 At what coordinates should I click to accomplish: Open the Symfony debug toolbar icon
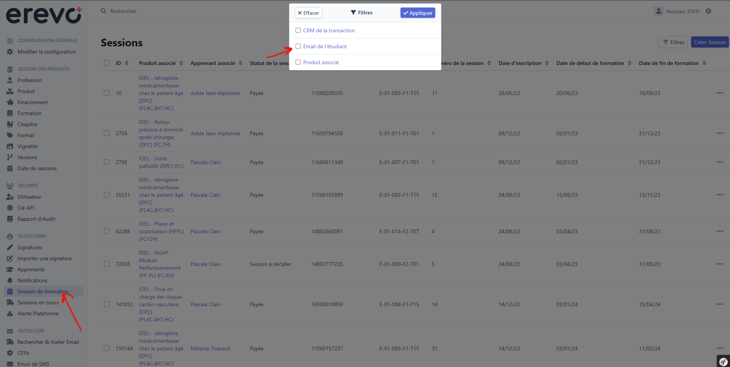(x=723, y=361)
